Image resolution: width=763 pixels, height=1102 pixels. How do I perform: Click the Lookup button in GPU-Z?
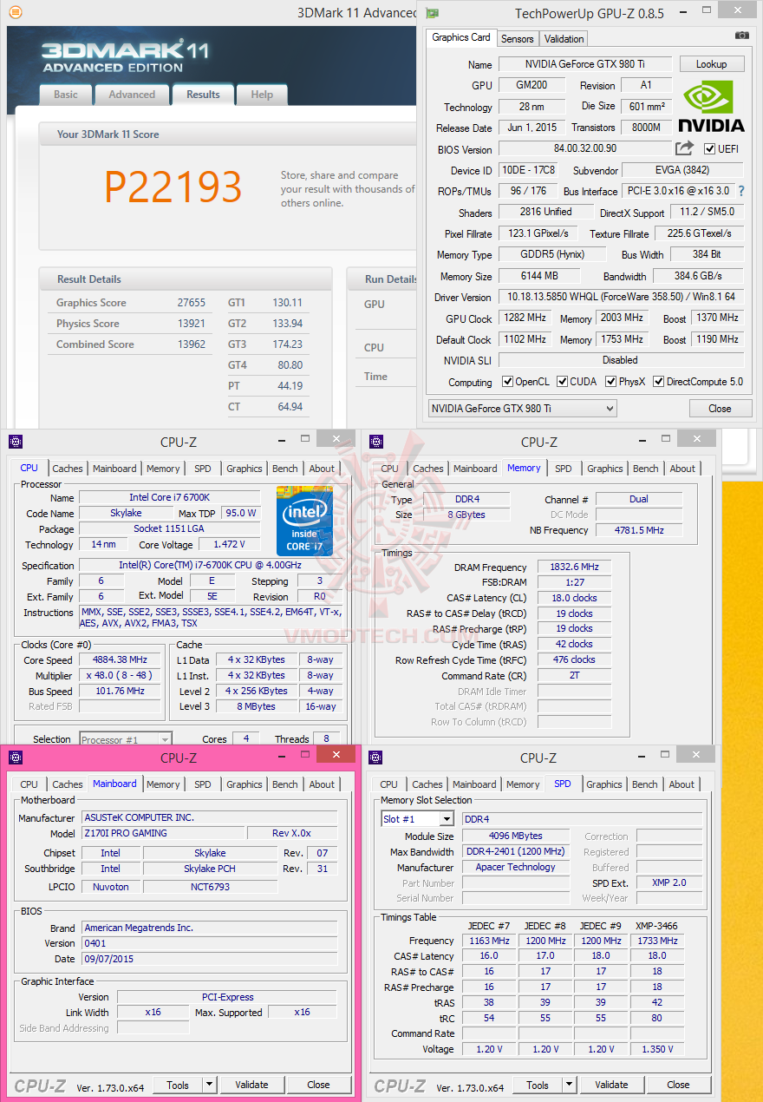point(711,63)
